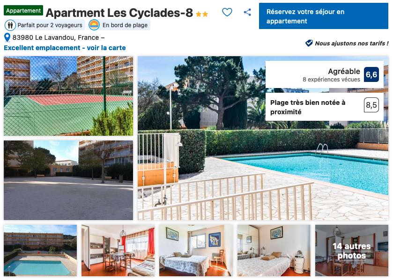The height and width of the screenshot is (280, 393).
Task: Click the two-star rating icon
Action: pos(202,14)
